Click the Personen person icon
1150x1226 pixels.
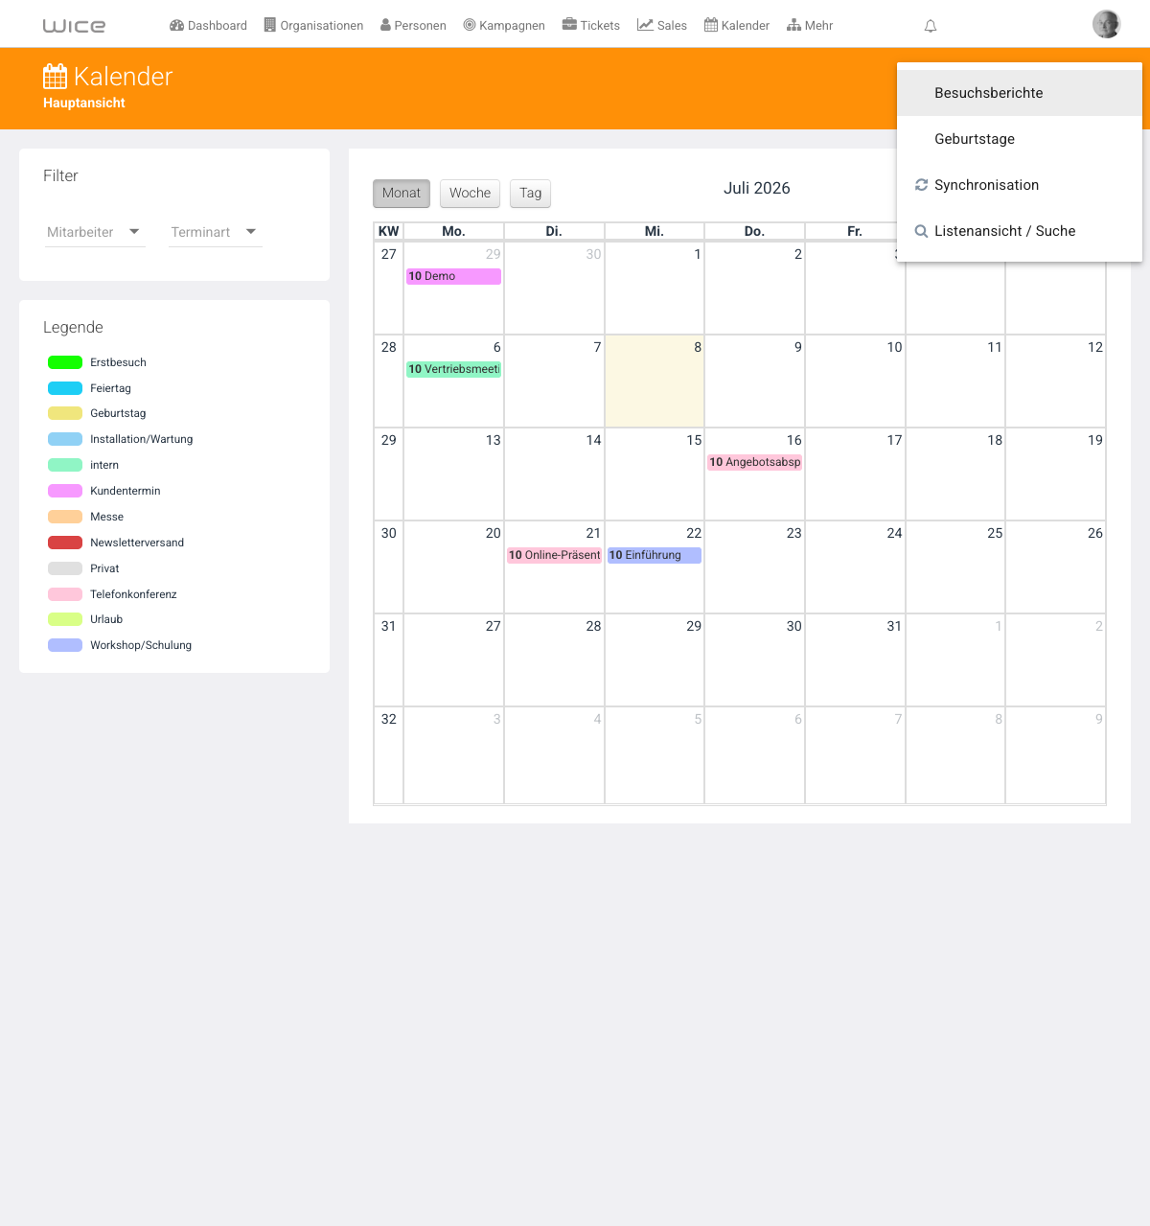pyautogui.click(x=385, y=25)
